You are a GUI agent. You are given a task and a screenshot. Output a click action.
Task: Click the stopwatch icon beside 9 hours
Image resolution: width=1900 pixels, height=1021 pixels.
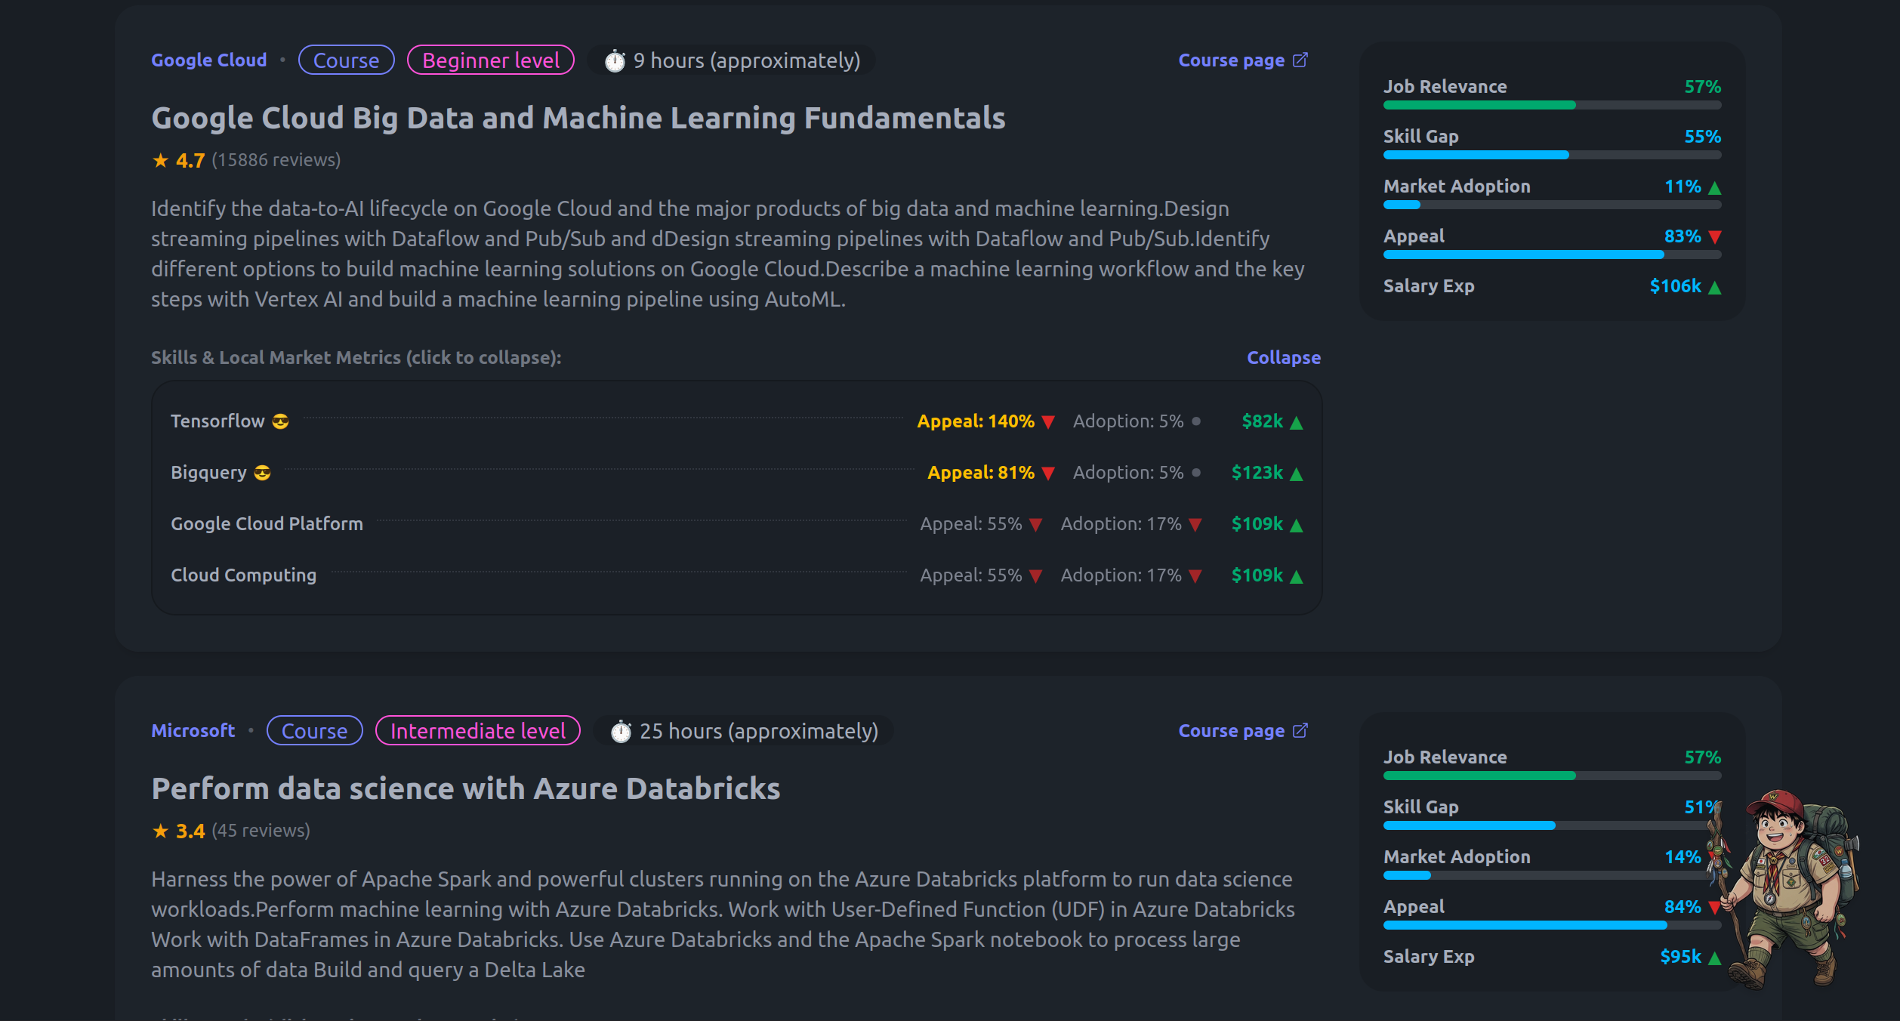coord(615,60)
